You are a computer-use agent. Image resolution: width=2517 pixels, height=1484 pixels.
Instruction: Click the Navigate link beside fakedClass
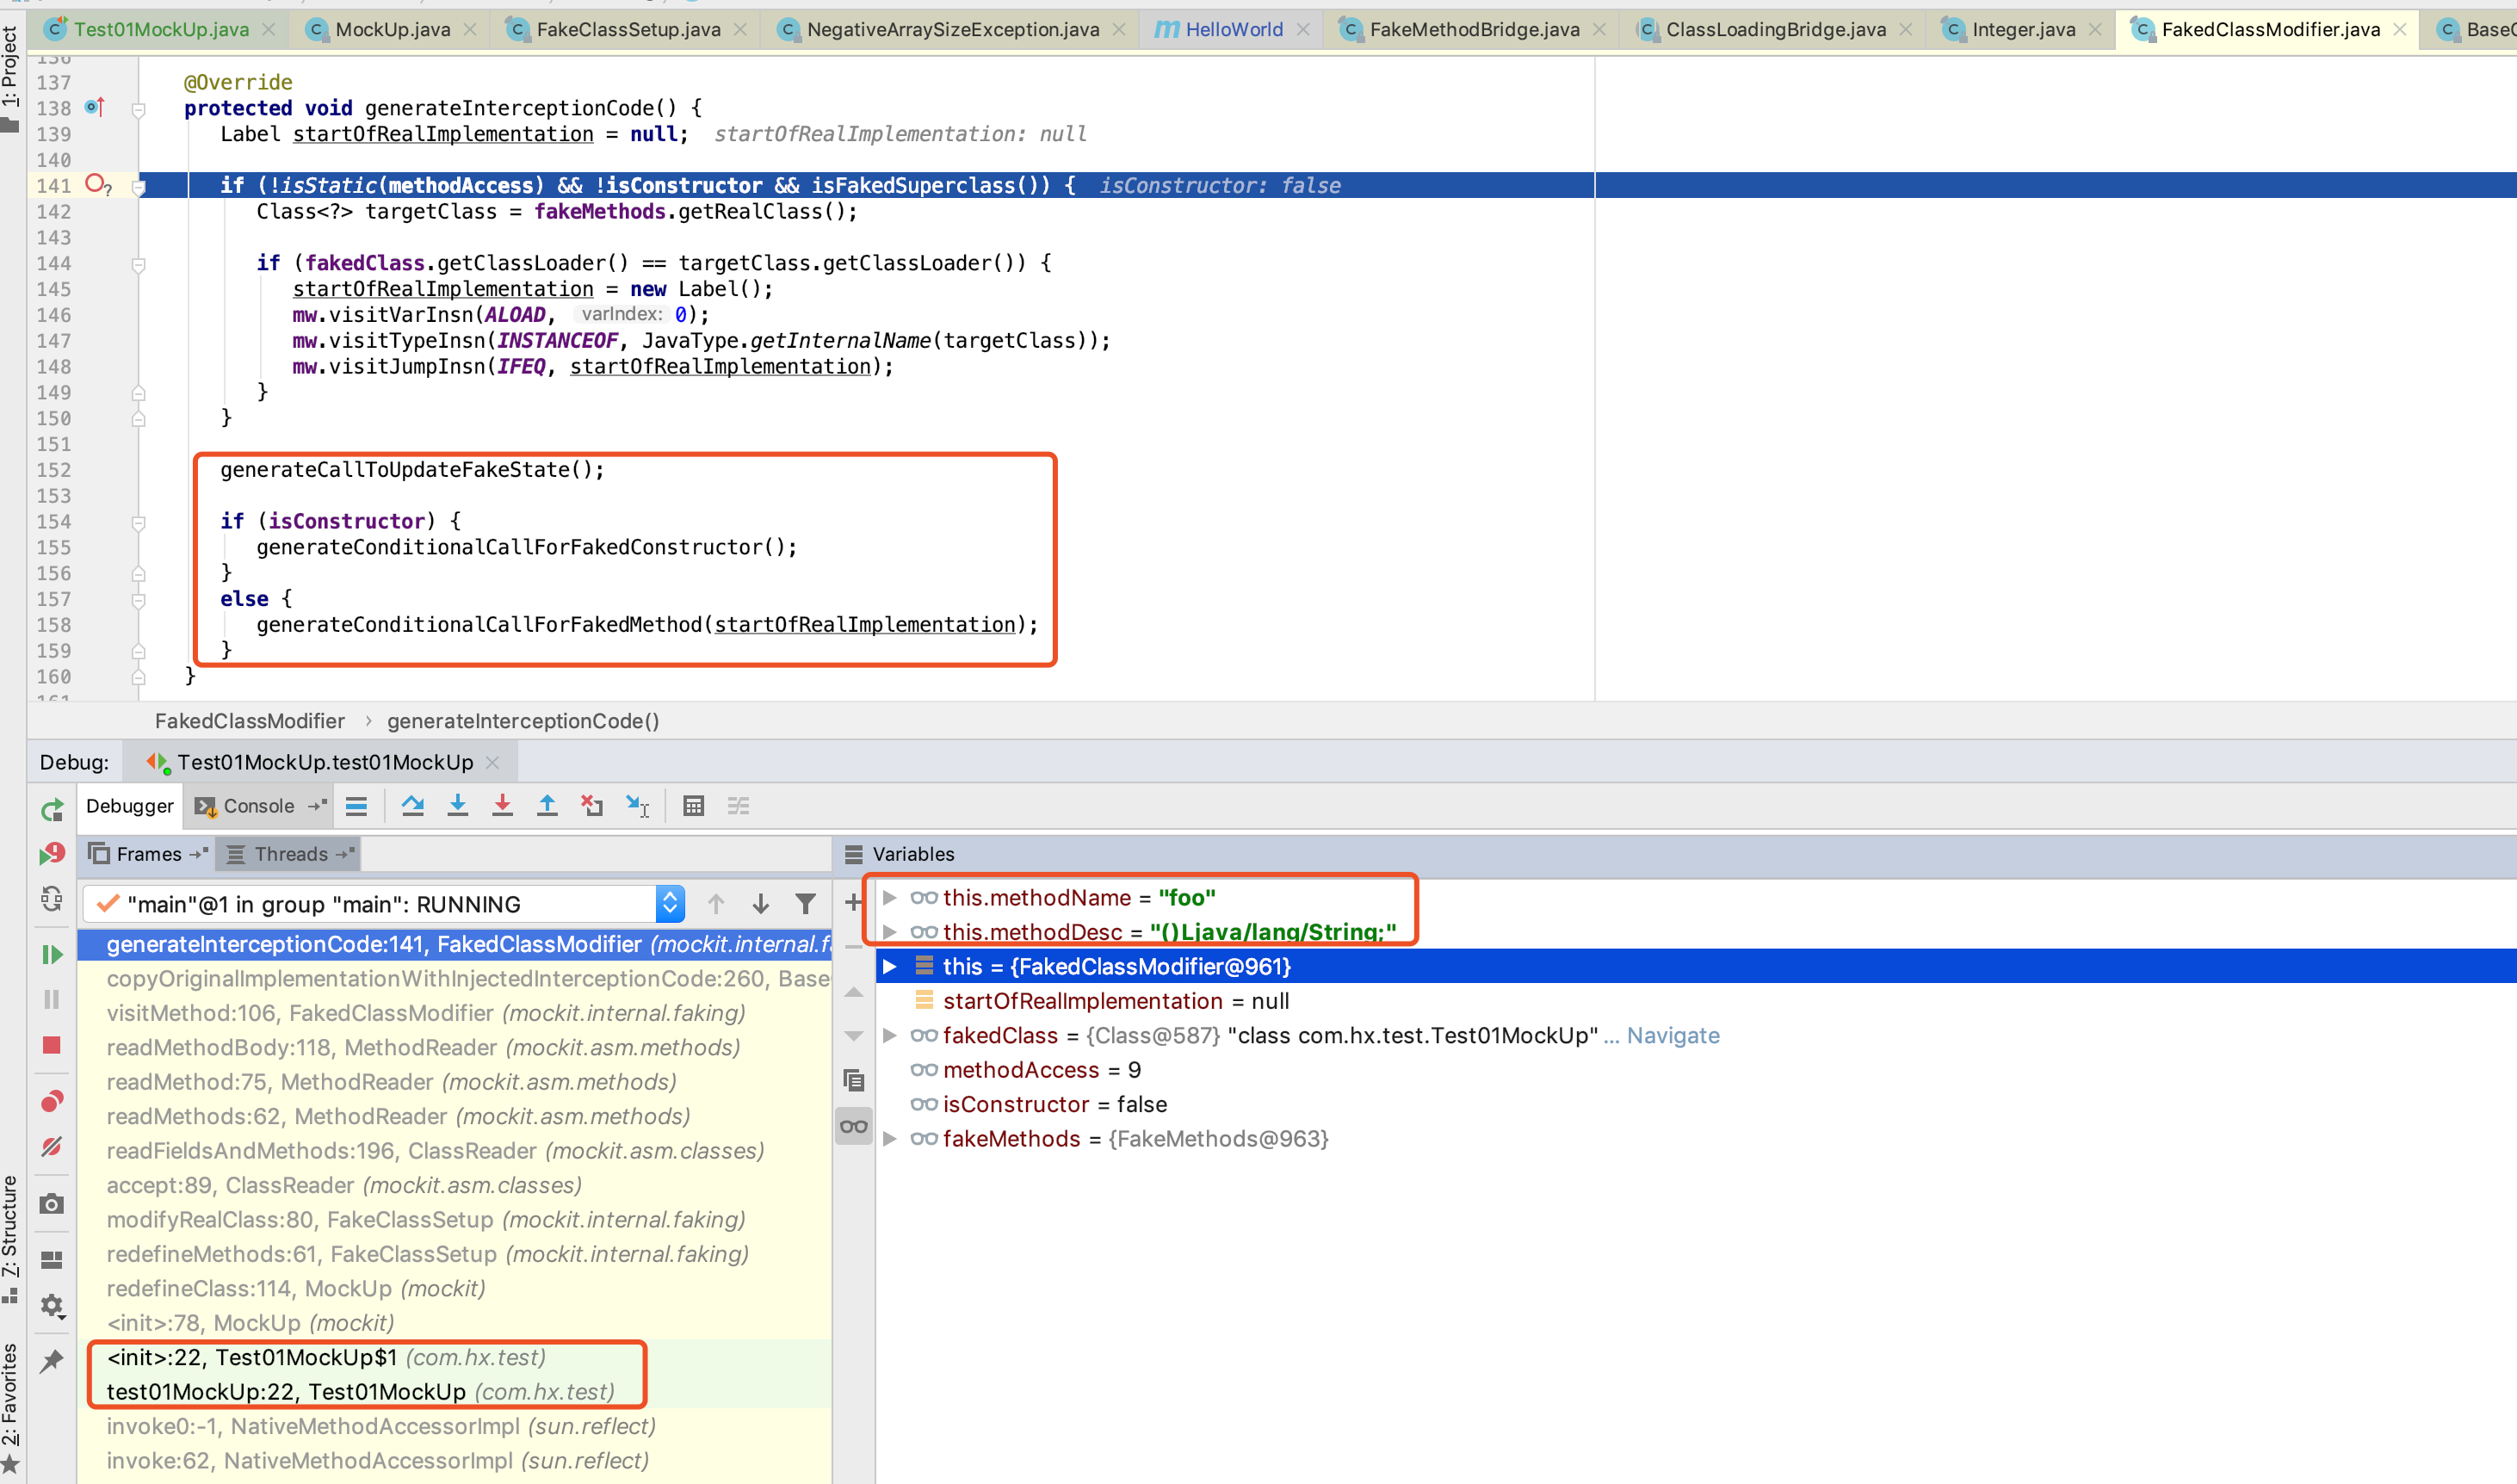pyautogui.click(x=1672, y=1036)
